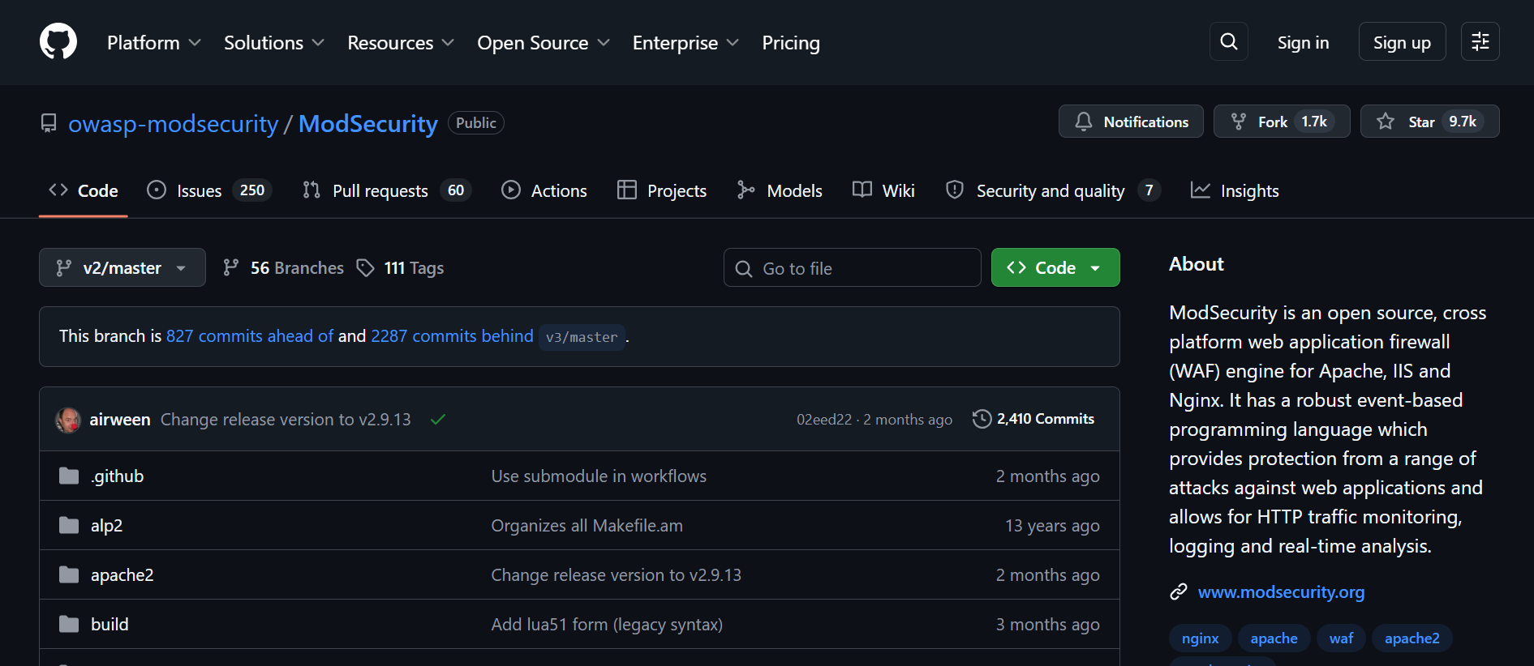
Task: Open the owasp-modsecurity organization link
Action: 173,123
